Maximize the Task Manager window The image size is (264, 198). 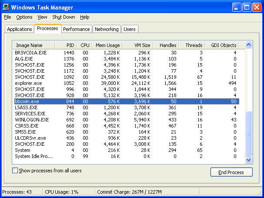click(x=246, y=7)
